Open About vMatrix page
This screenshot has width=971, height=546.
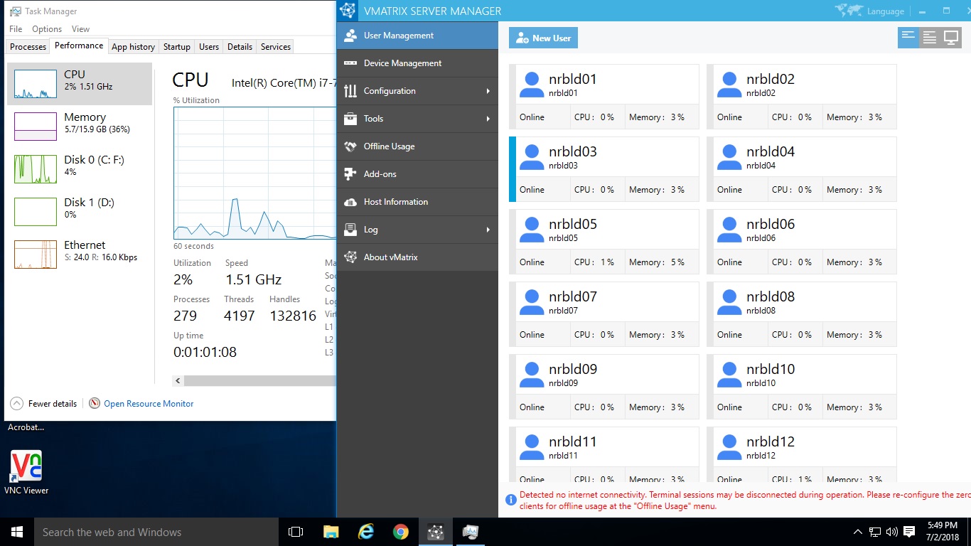tap(417, 257)
